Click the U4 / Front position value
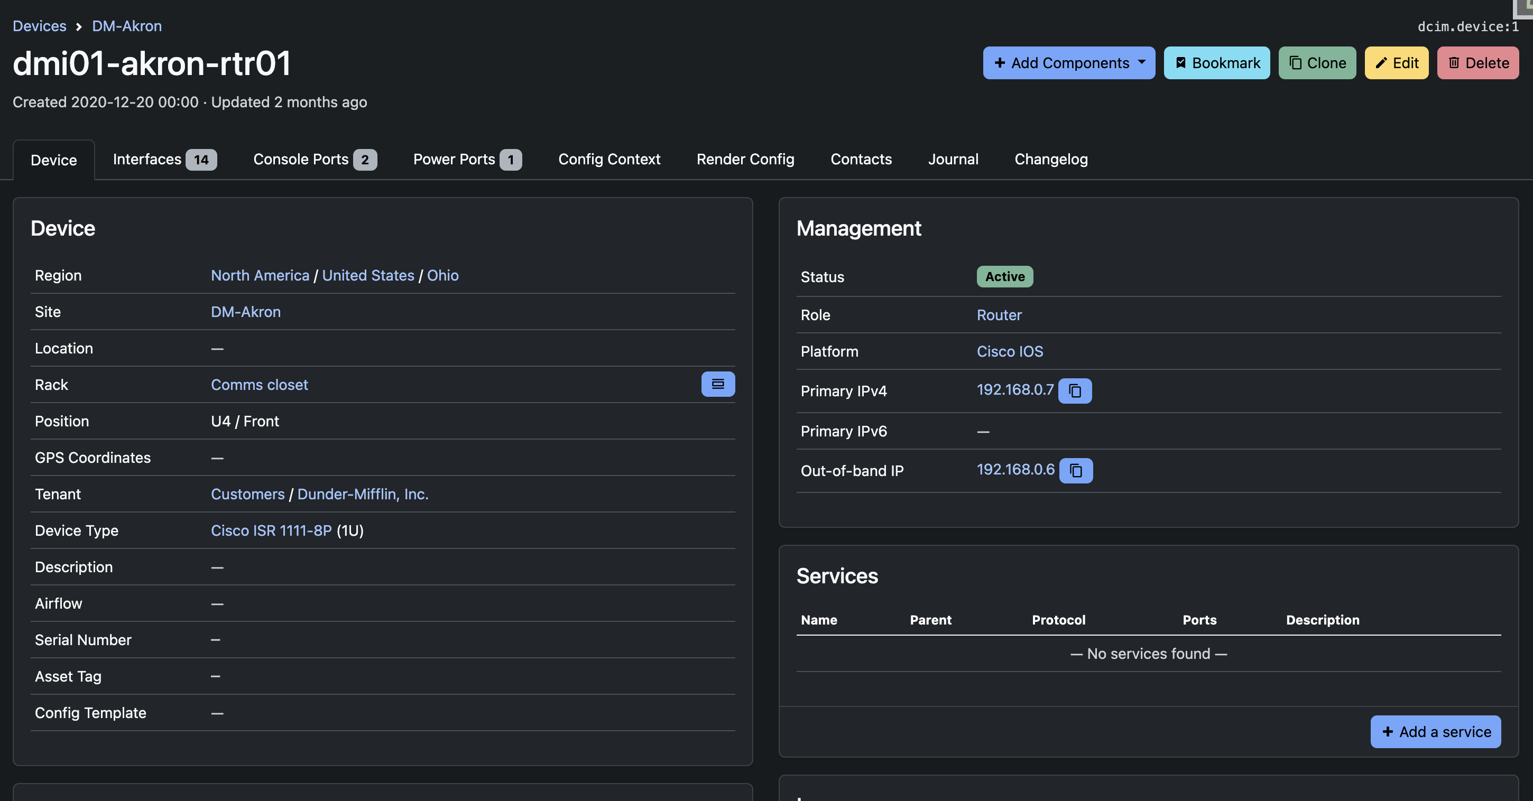 [x=245, y=421]
